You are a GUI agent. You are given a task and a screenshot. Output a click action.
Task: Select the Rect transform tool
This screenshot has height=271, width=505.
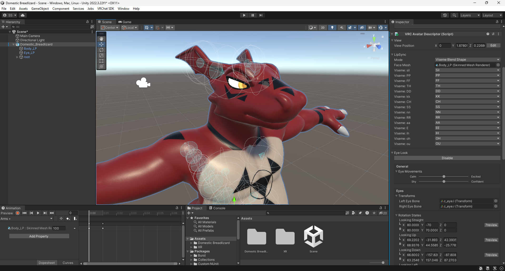[101, 61]
